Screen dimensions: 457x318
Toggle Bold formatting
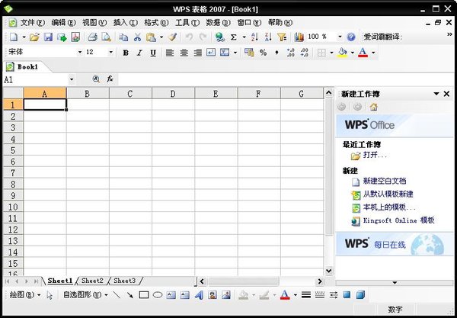point(126,53)
